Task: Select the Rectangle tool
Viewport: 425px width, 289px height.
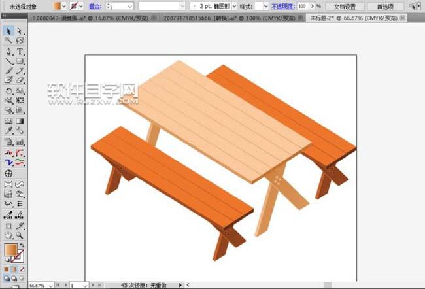Action: coord(20,61)
